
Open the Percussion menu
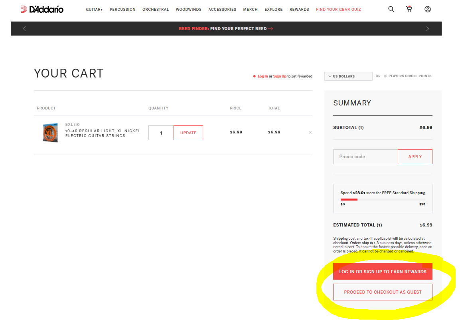click(122, 10)
